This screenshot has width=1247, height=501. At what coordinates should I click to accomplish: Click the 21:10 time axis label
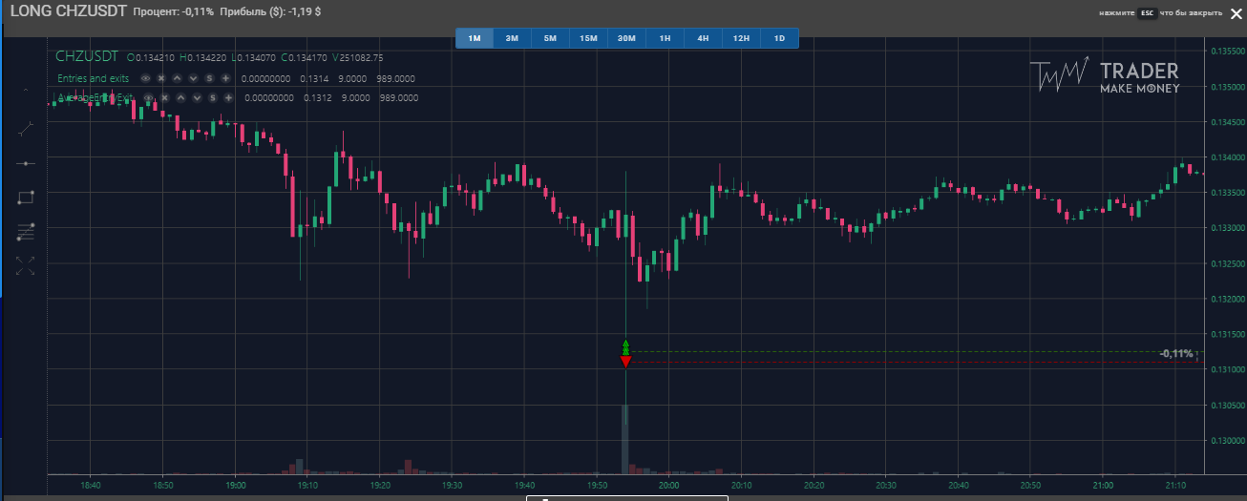(1174, 485)
